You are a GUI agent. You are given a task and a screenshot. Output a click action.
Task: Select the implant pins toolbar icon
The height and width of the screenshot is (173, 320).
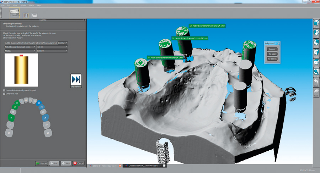[26, 15]
